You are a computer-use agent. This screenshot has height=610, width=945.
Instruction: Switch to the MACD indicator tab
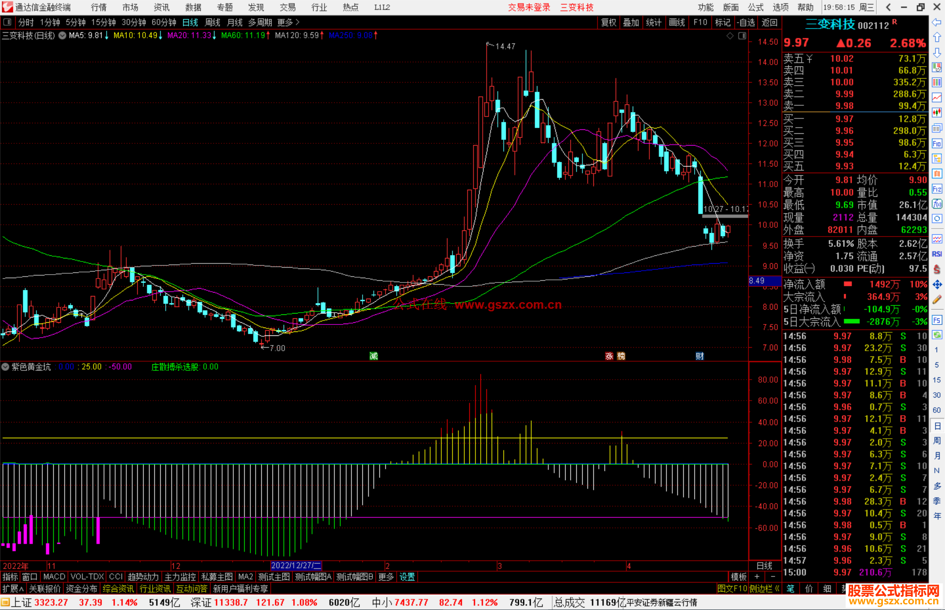(x=54, y=577)
